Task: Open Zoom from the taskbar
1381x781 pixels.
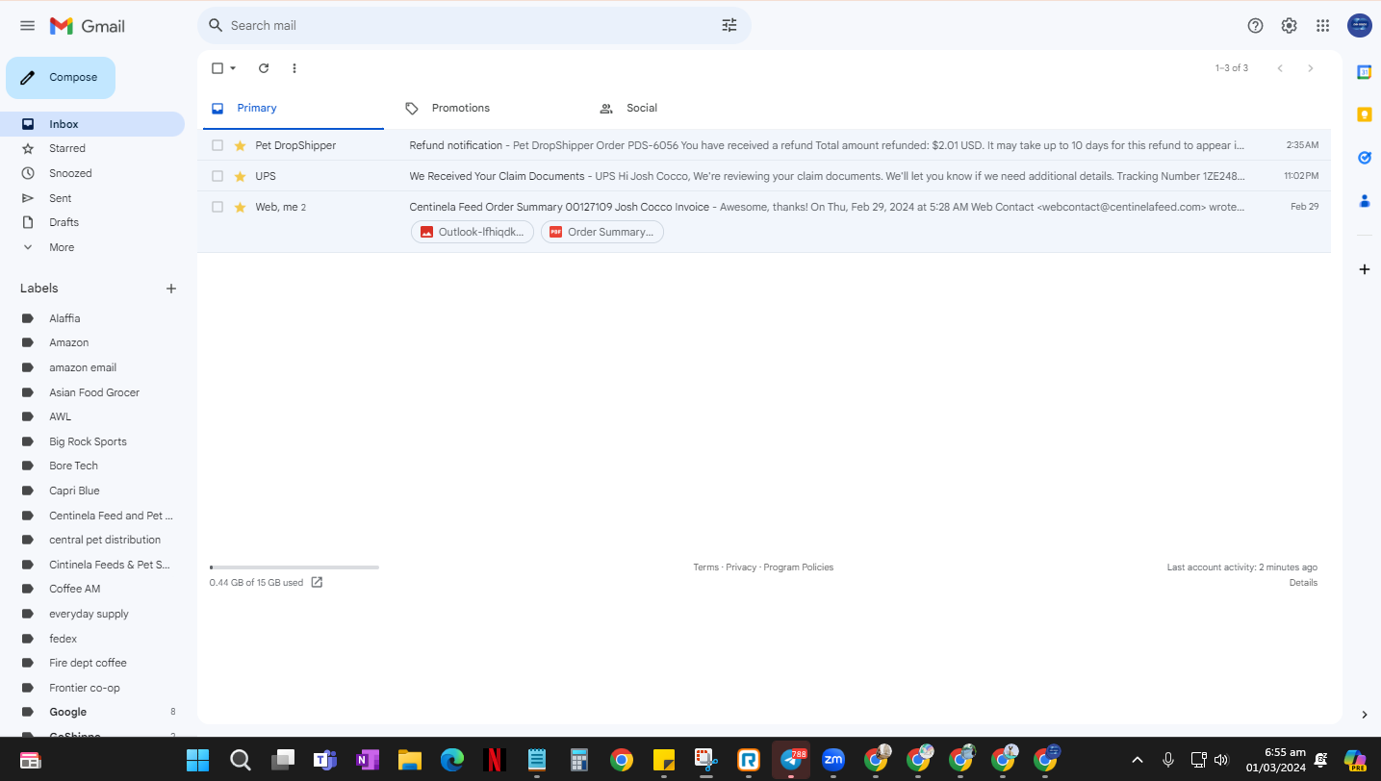Action: [x=833, y=760]
